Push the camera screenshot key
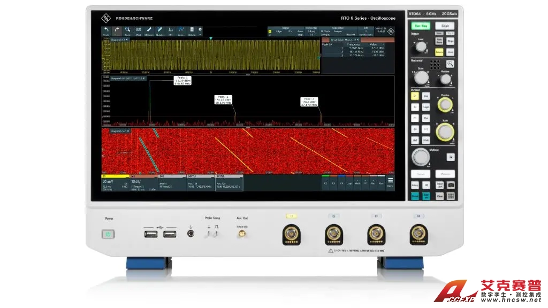Screen dimensions: 548x308 [x=451, y=185]
